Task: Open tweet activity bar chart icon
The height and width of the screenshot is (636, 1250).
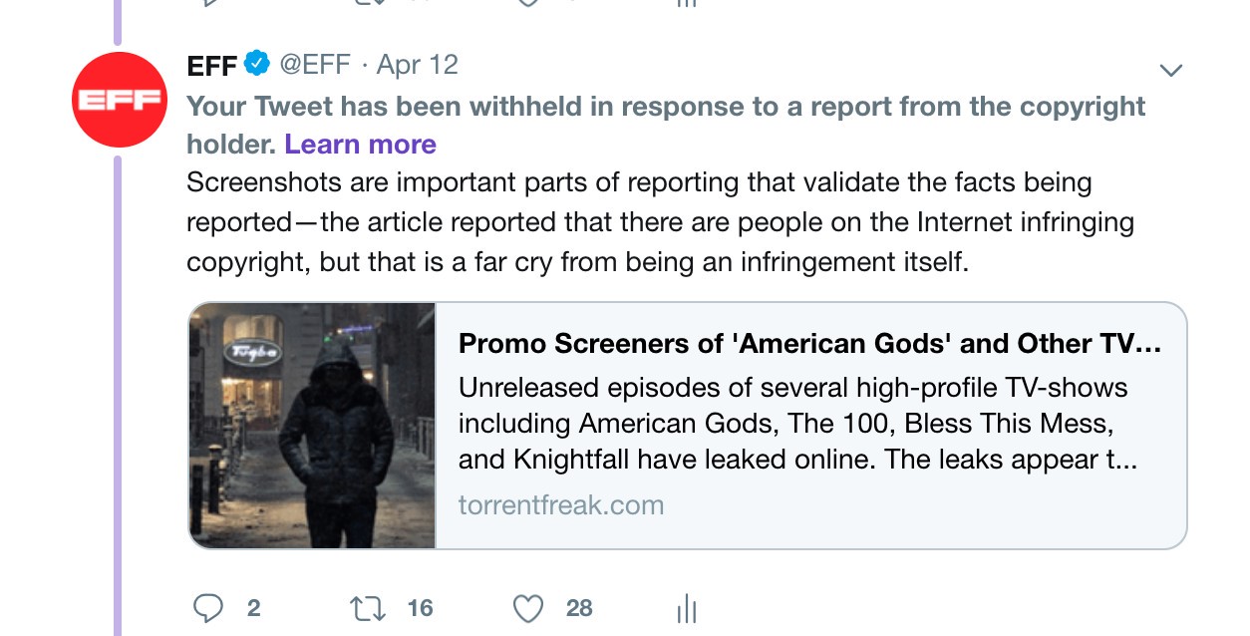Action: pyautogui.click(x=686, y=608)
